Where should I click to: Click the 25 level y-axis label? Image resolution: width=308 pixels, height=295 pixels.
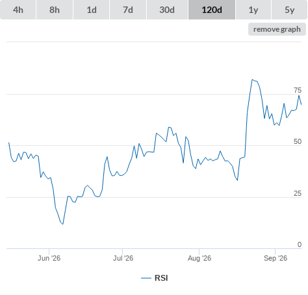click(x=298, y=193)
